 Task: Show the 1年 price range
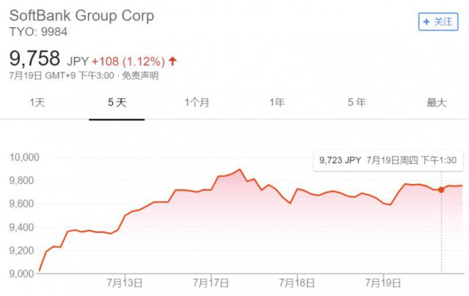pyautogui.click(x=277, y=103)
